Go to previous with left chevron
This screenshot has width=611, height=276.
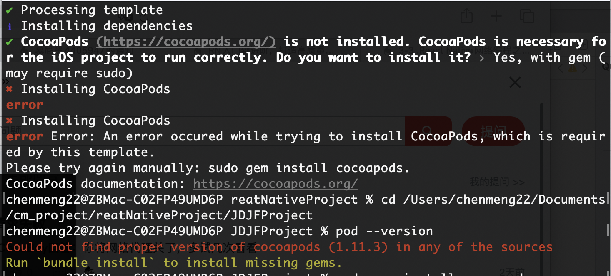click(x=561, y=69)
